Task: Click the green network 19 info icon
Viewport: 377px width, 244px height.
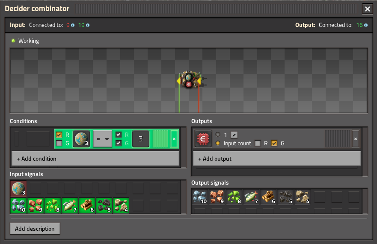Action: (88, 25)
